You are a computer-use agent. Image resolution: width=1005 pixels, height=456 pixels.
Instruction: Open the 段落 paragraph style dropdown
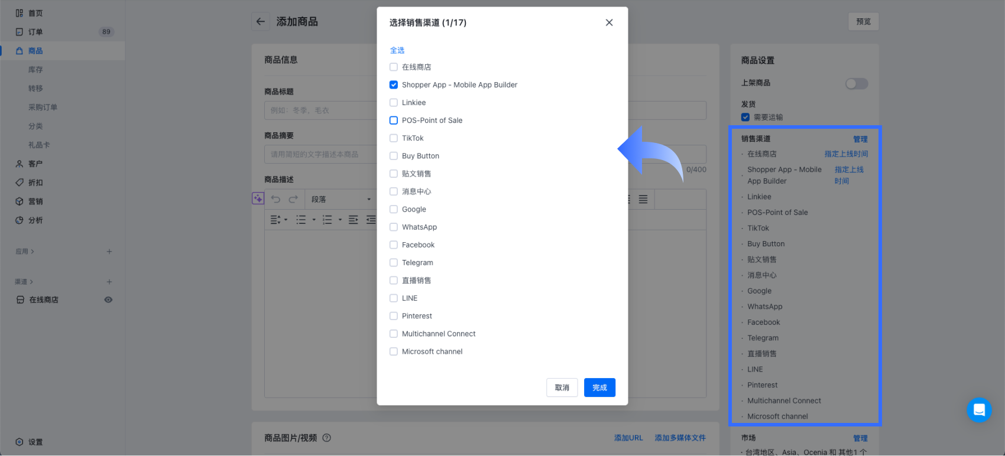pos(341,200)
